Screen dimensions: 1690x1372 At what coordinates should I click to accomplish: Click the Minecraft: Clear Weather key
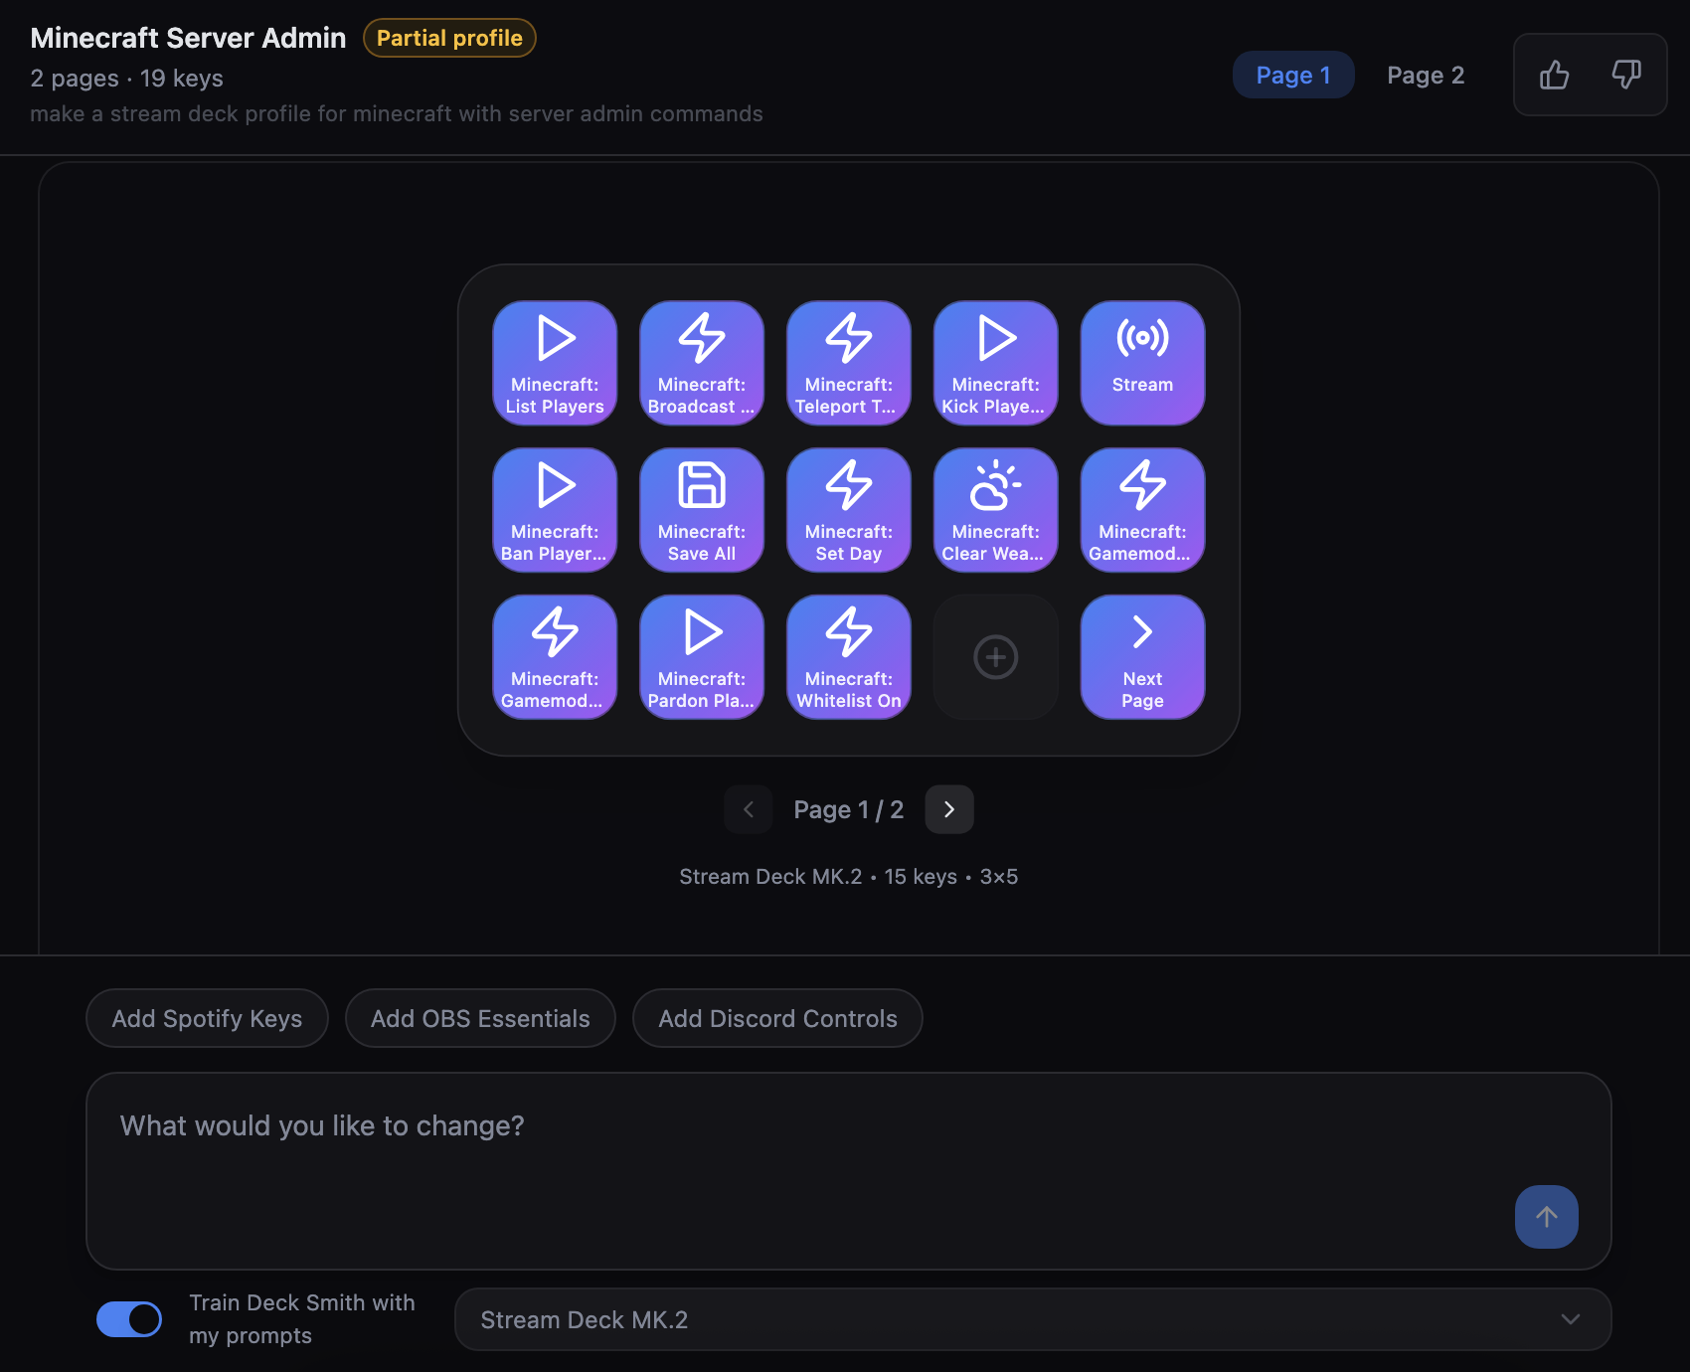coord(995,509)
